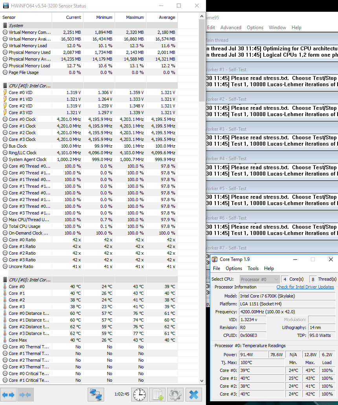
Task: Click the shrink columns inward-arrows icon
Action: (26, 394)
